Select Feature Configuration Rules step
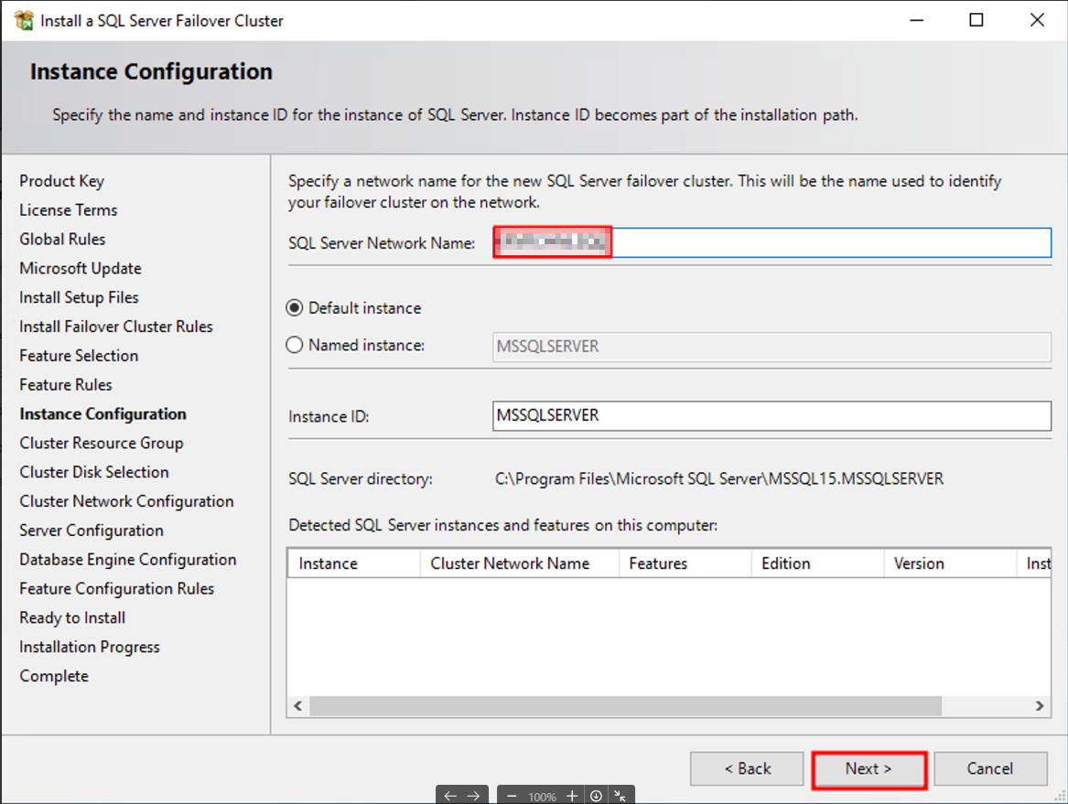The width and height of the screenshot is (1068, 804). click(x=116, y=589)
